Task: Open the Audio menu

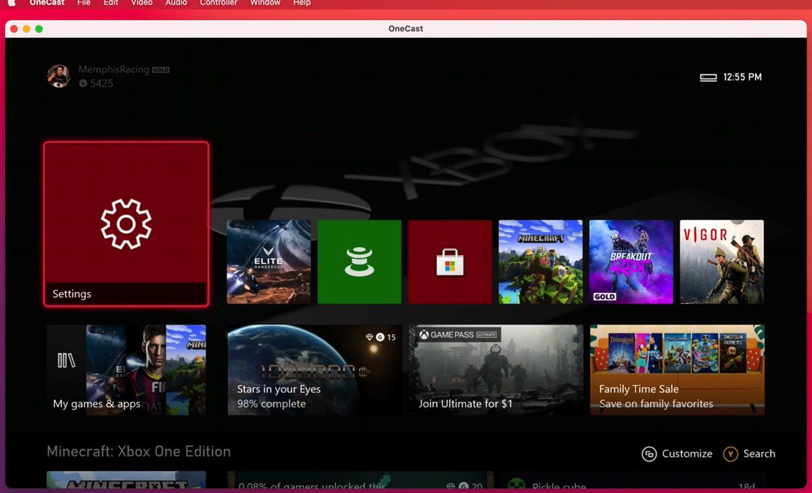Action: 177,3
